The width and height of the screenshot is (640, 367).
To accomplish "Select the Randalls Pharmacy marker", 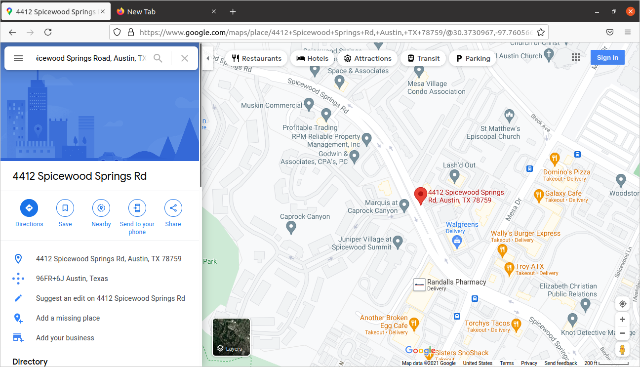I will (419, 285).
